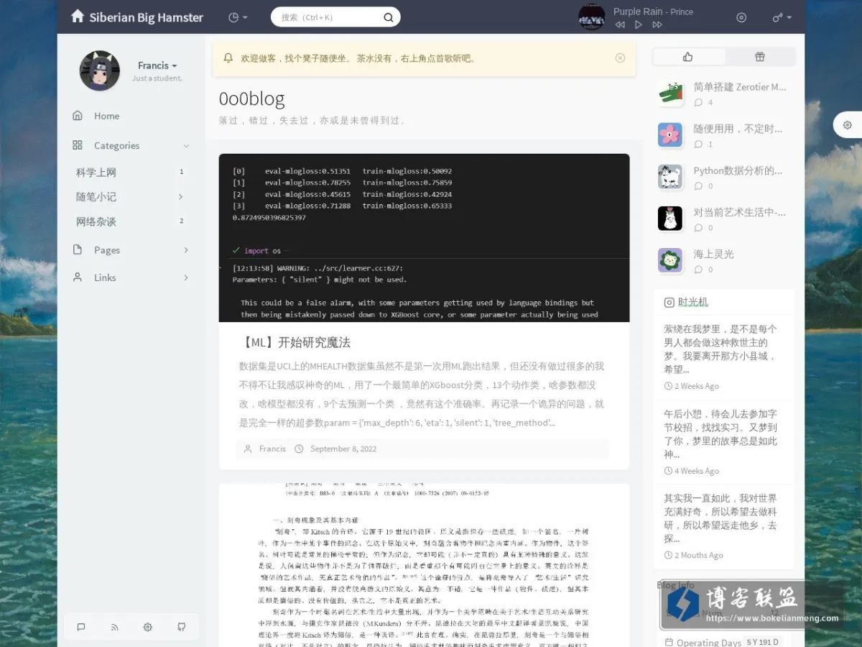Click the Home icon in sidebar
862x647 pixels.
point(78,115)
